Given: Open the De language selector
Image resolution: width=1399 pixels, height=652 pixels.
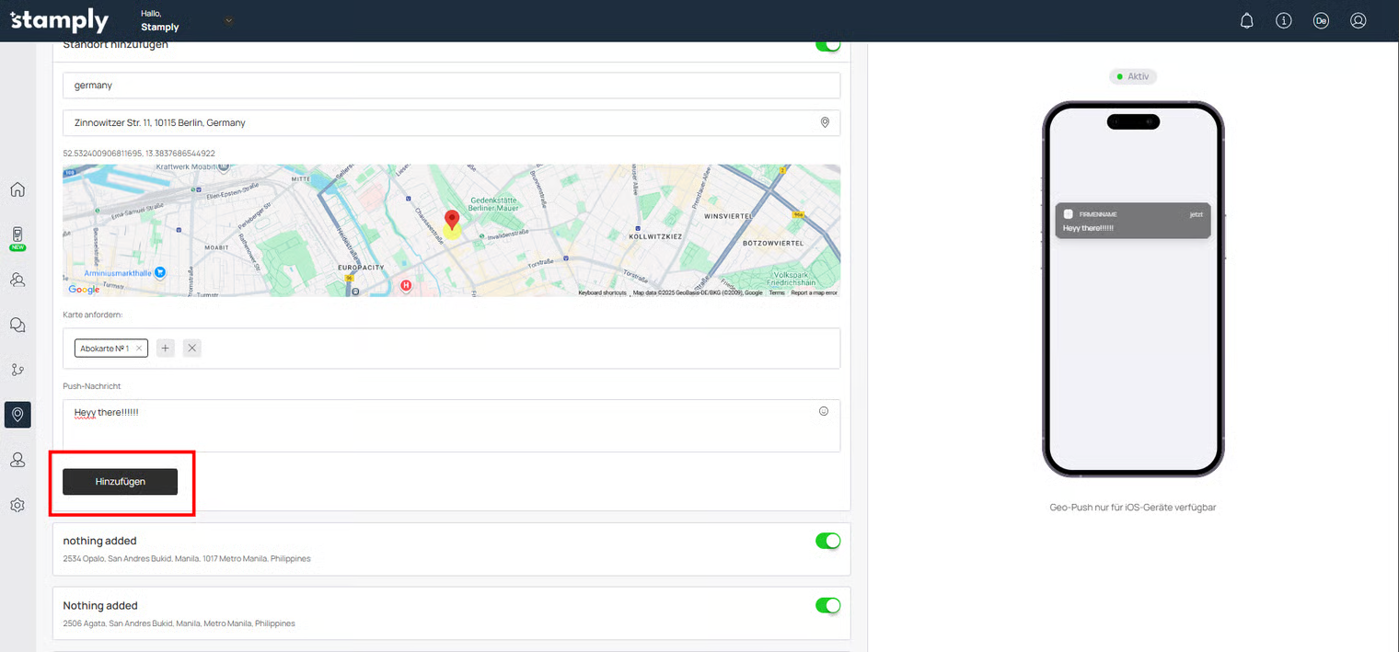Looking at the screenshot, I should tap(1321, 20).
